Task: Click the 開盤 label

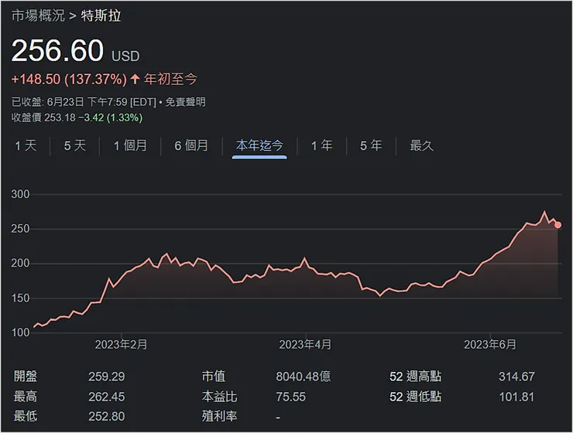Action: 26,377
